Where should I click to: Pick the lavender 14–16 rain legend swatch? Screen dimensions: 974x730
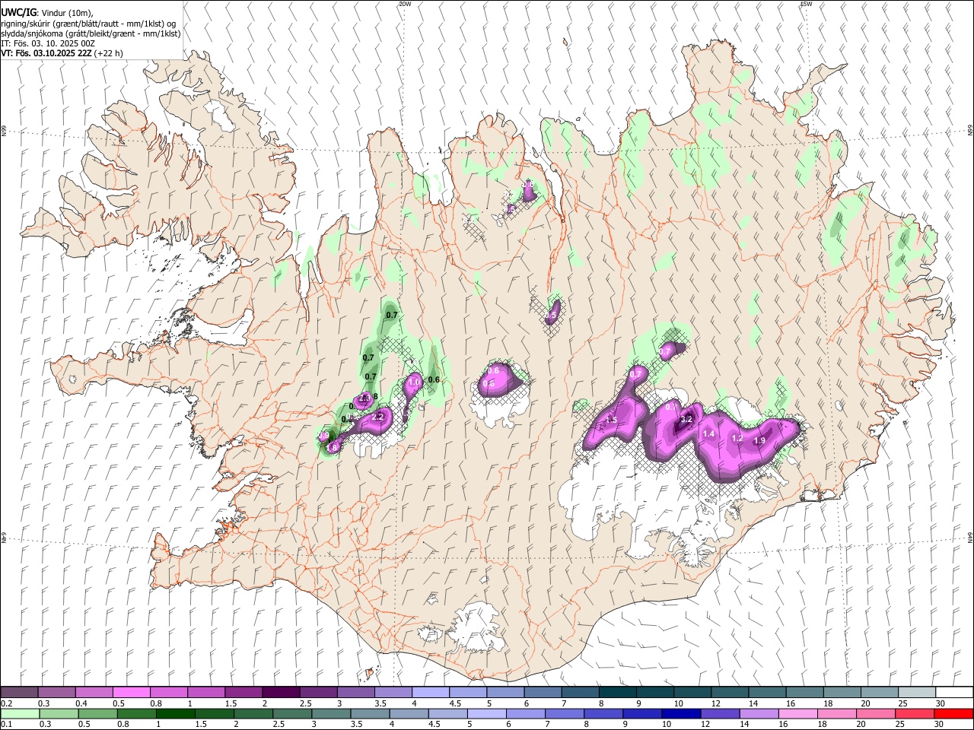click(x=759, y=713)
